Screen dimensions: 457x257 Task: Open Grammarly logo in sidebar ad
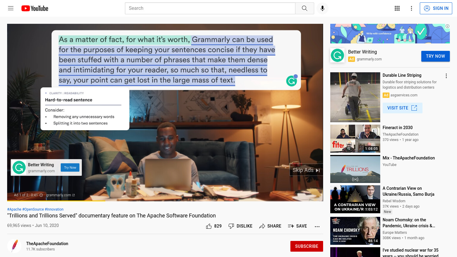[x=337, y=55]
